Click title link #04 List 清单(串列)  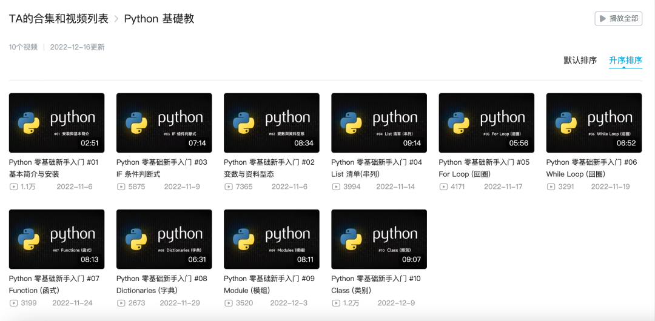pyautogui.click(x=377, y=168)
